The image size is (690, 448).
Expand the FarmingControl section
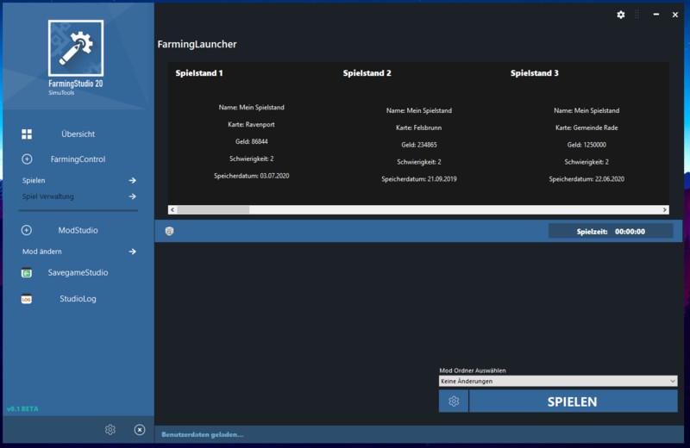tap(27, 159)
